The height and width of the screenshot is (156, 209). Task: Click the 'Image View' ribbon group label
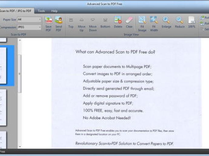131,35
